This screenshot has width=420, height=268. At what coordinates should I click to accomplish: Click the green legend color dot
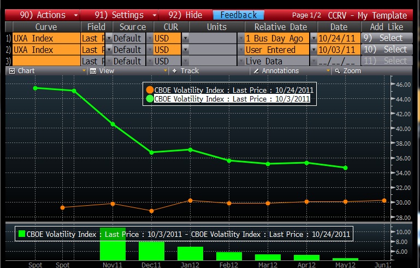[150, 99]
